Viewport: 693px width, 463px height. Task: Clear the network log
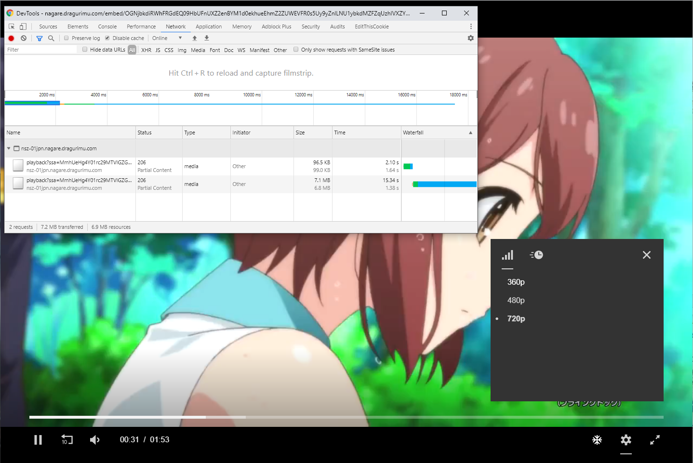click(24, 38)
